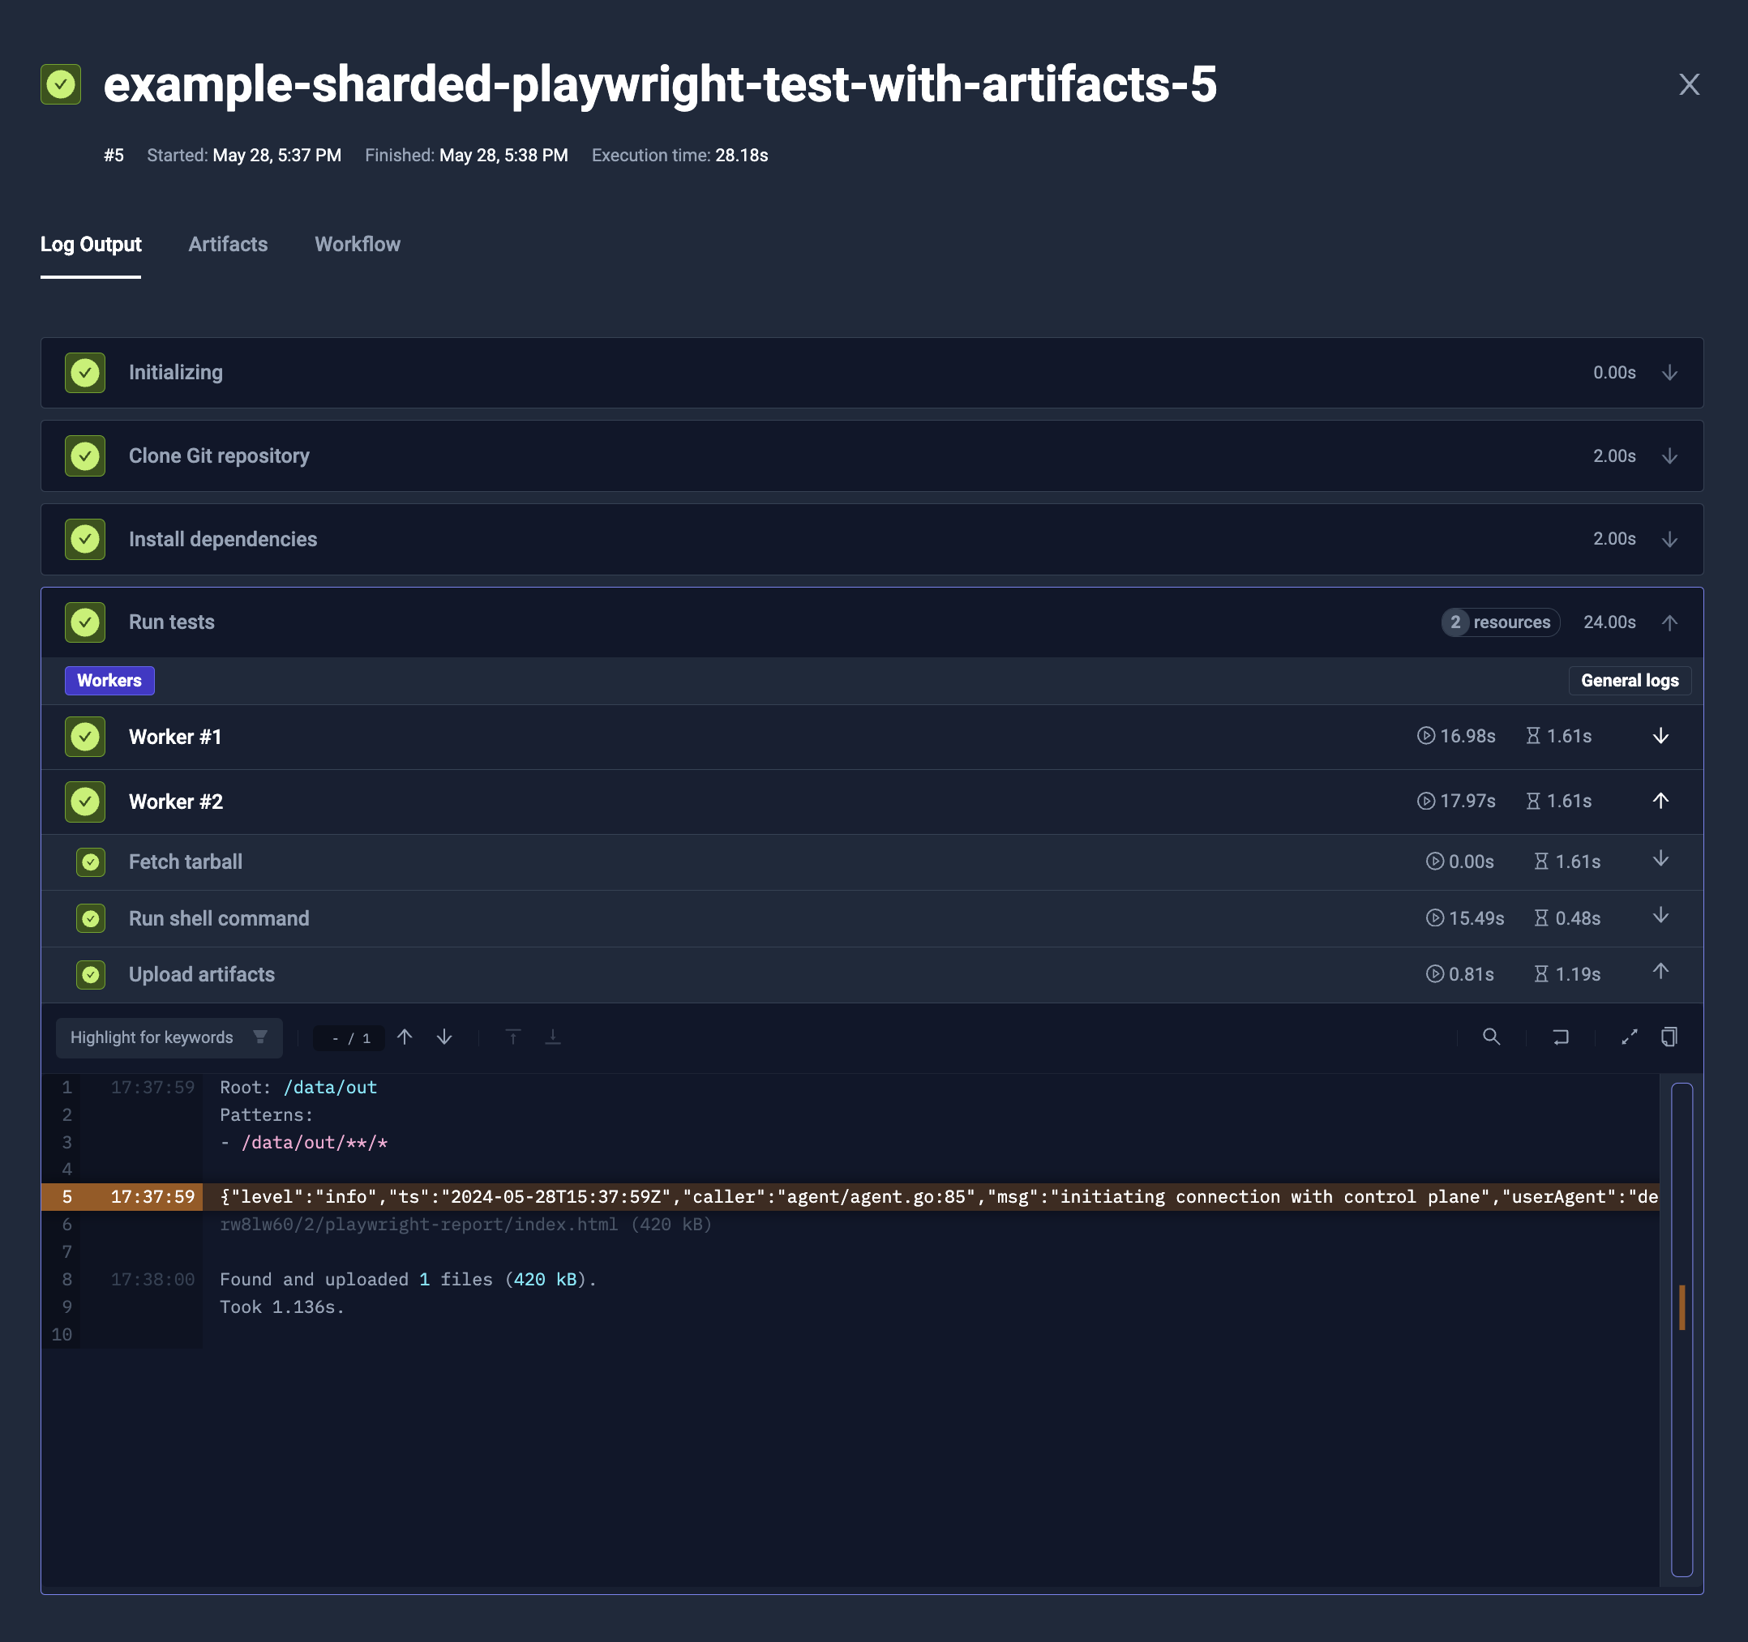Switch to the Workflow tab

coord(357,244)
